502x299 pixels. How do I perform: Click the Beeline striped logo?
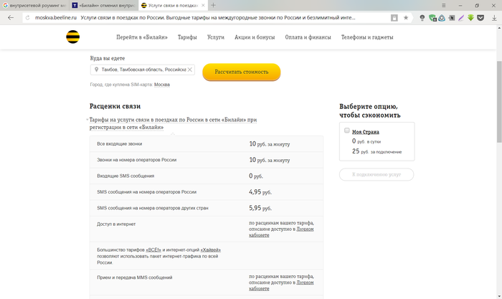[73, 37]
